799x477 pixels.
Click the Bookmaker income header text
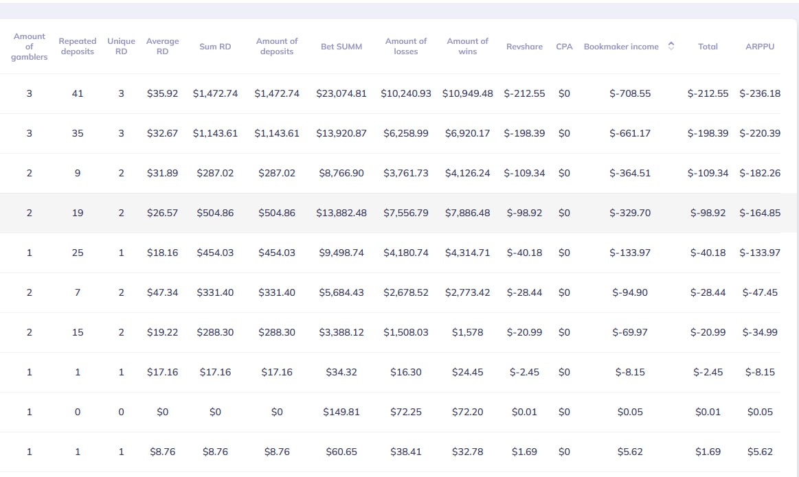(x=621, y=47)
